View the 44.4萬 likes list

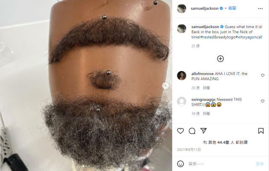point(223,142)
